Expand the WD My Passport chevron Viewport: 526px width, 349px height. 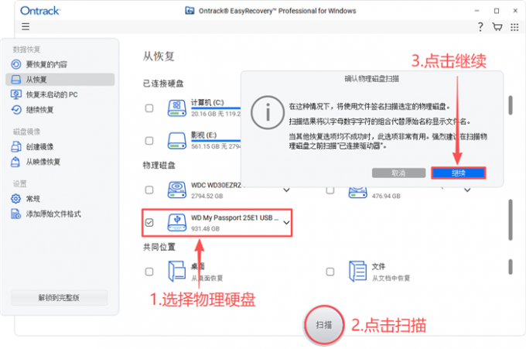[286, 223]
